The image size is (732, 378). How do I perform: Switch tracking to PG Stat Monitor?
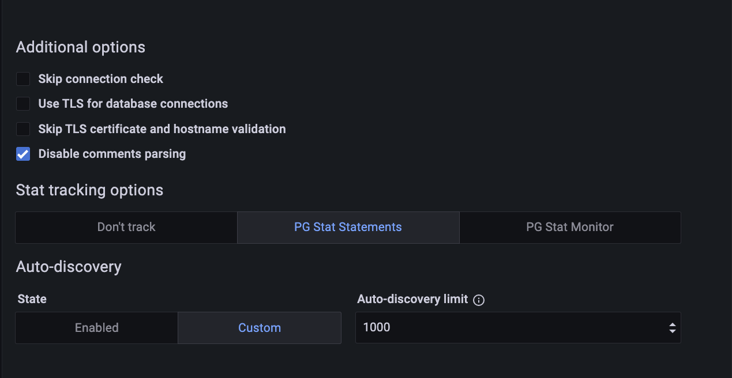(x=570, y=227)
